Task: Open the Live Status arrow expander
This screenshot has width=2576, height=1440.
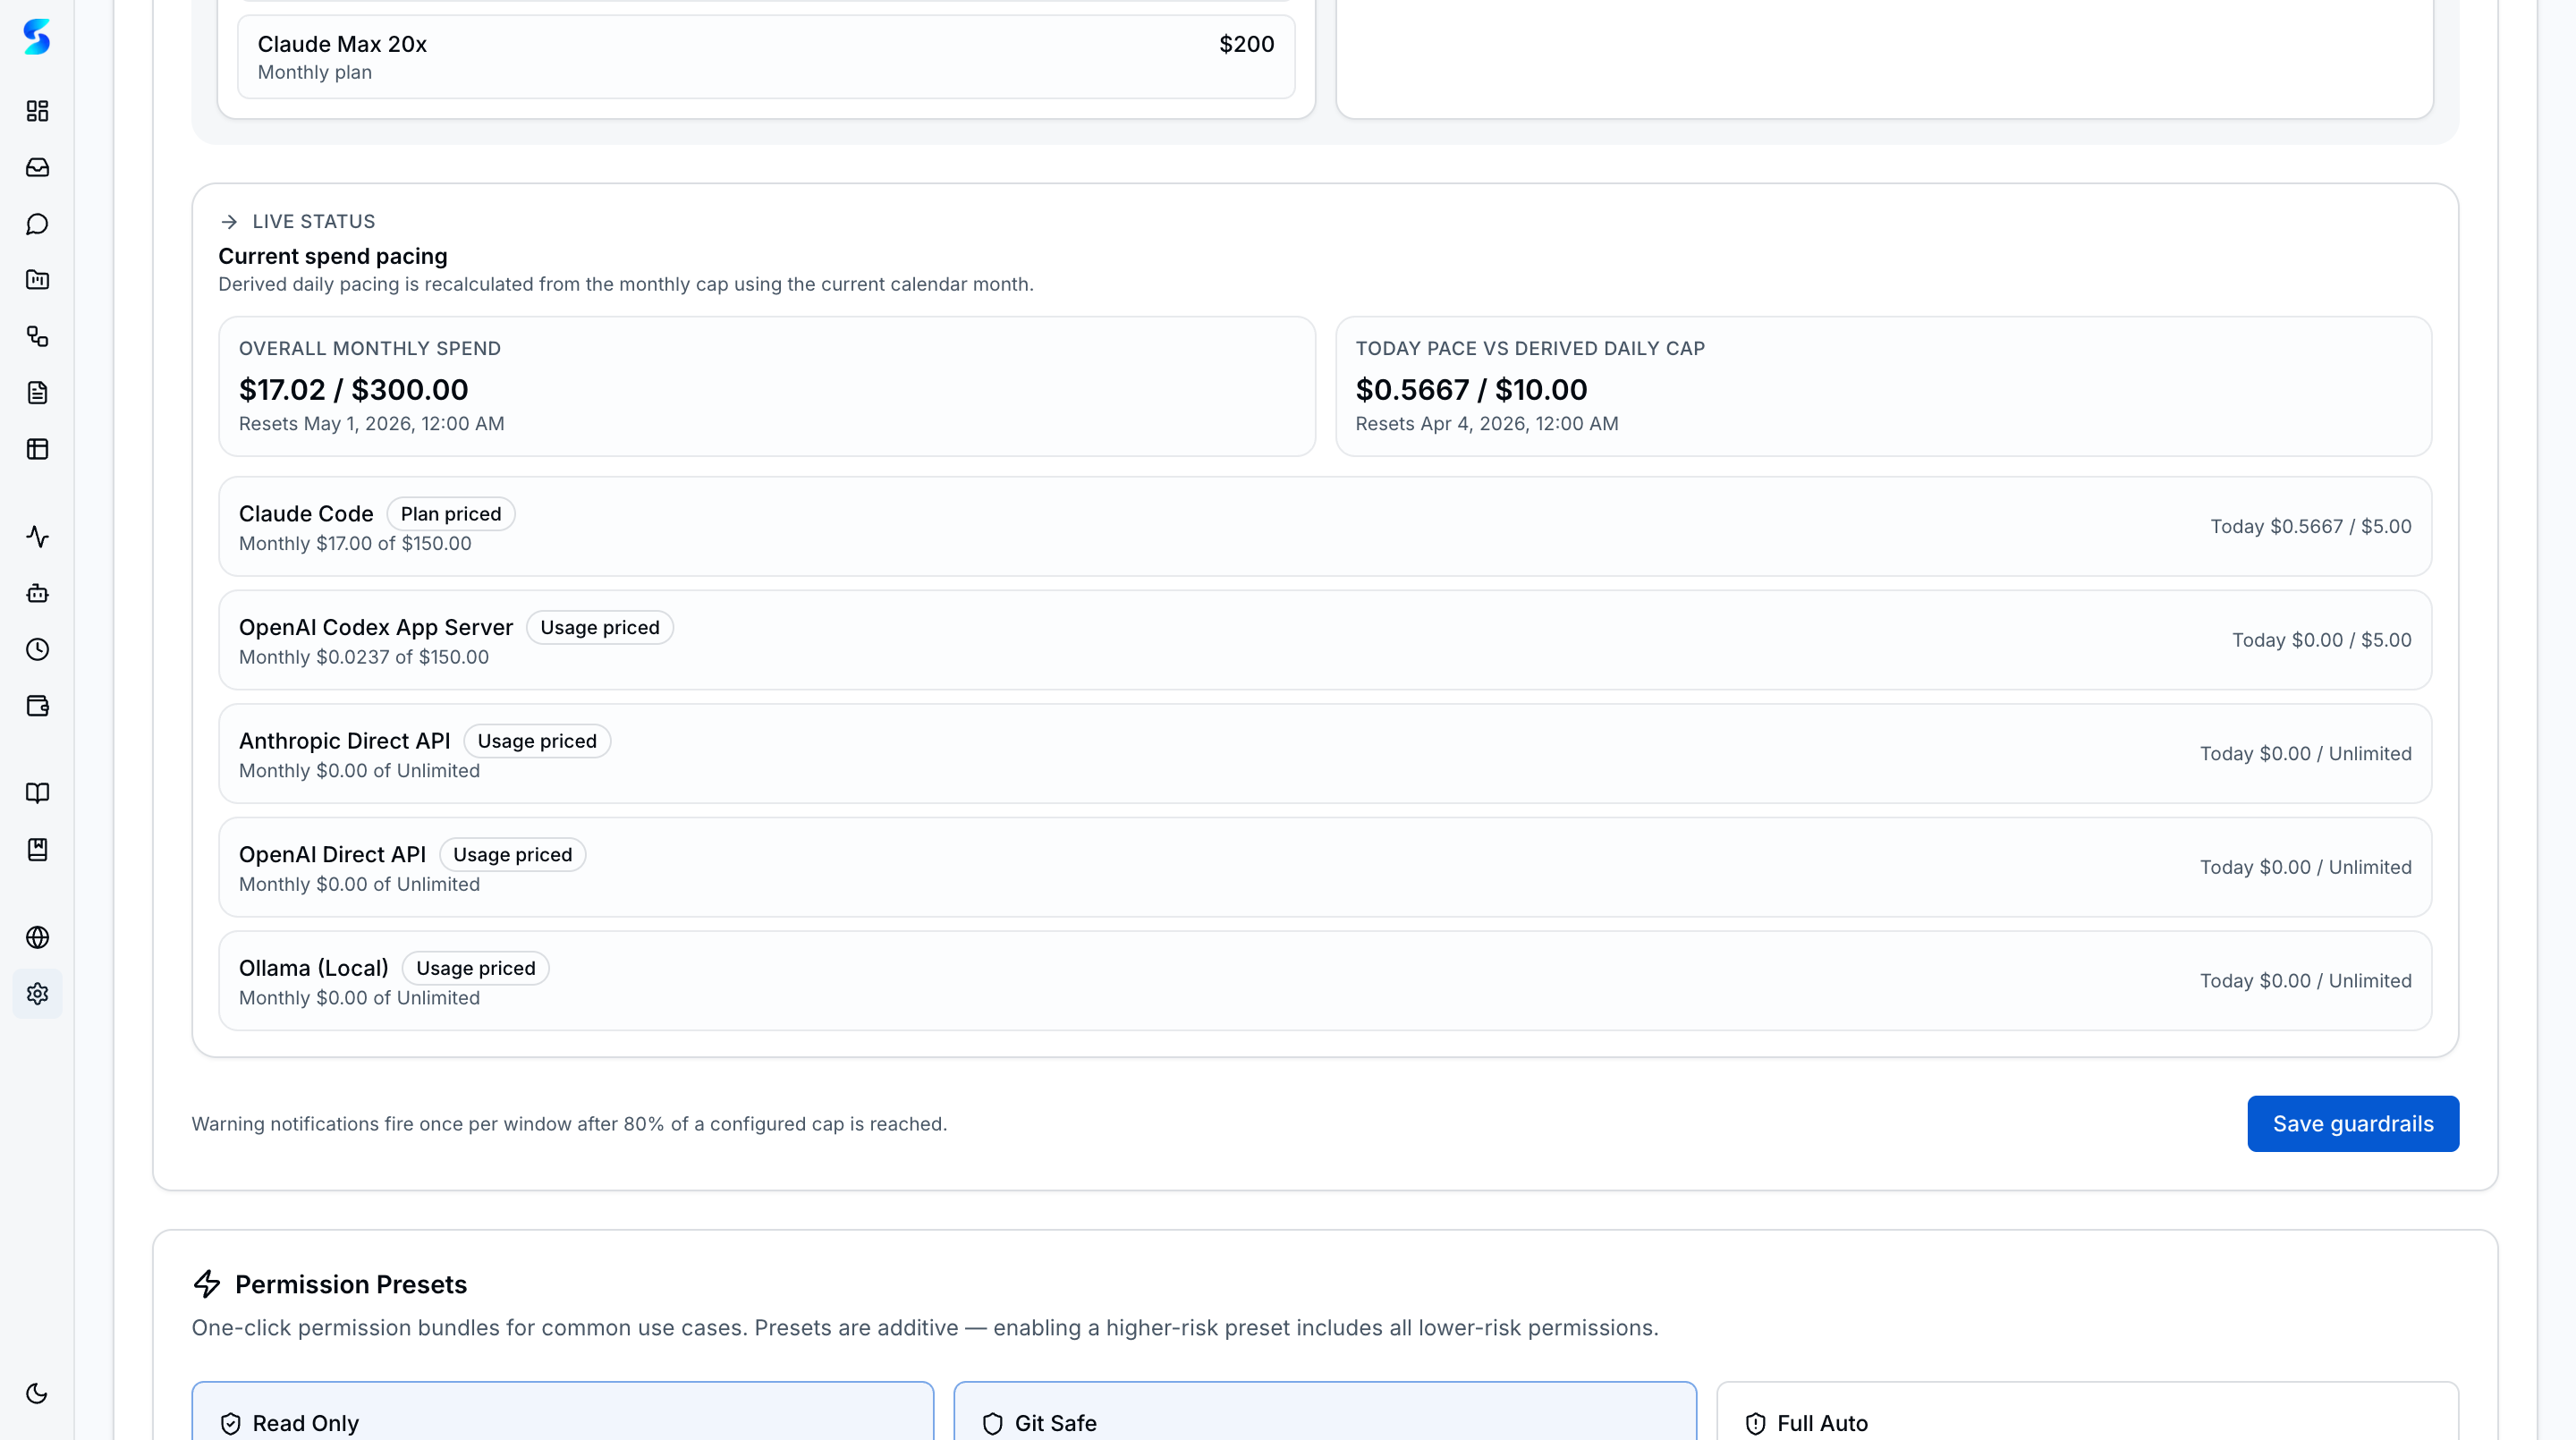Action: (x=228, y=221)
